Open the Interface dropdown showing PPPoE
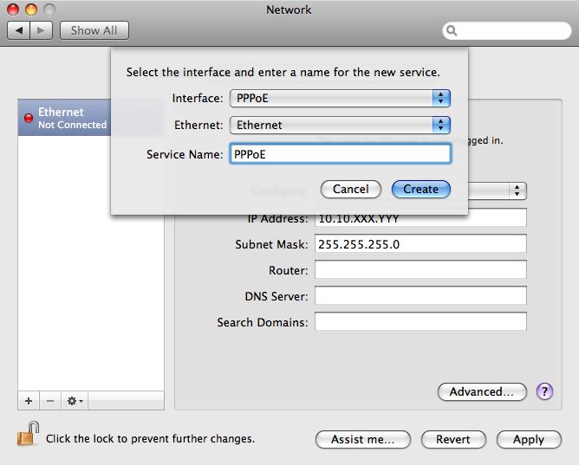 [x=340, y=99]
